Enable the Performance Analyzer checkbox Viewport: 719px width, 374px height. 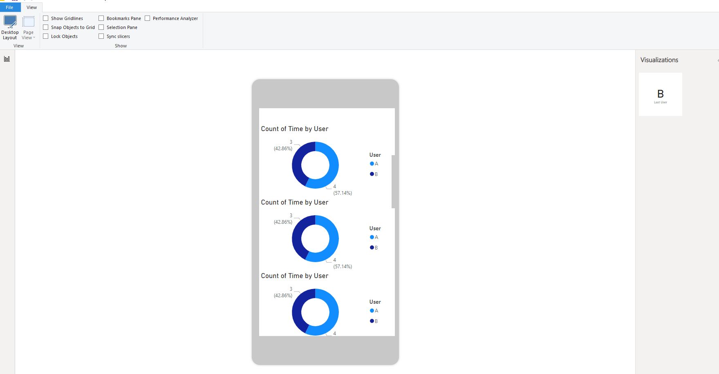pos(148,18)
